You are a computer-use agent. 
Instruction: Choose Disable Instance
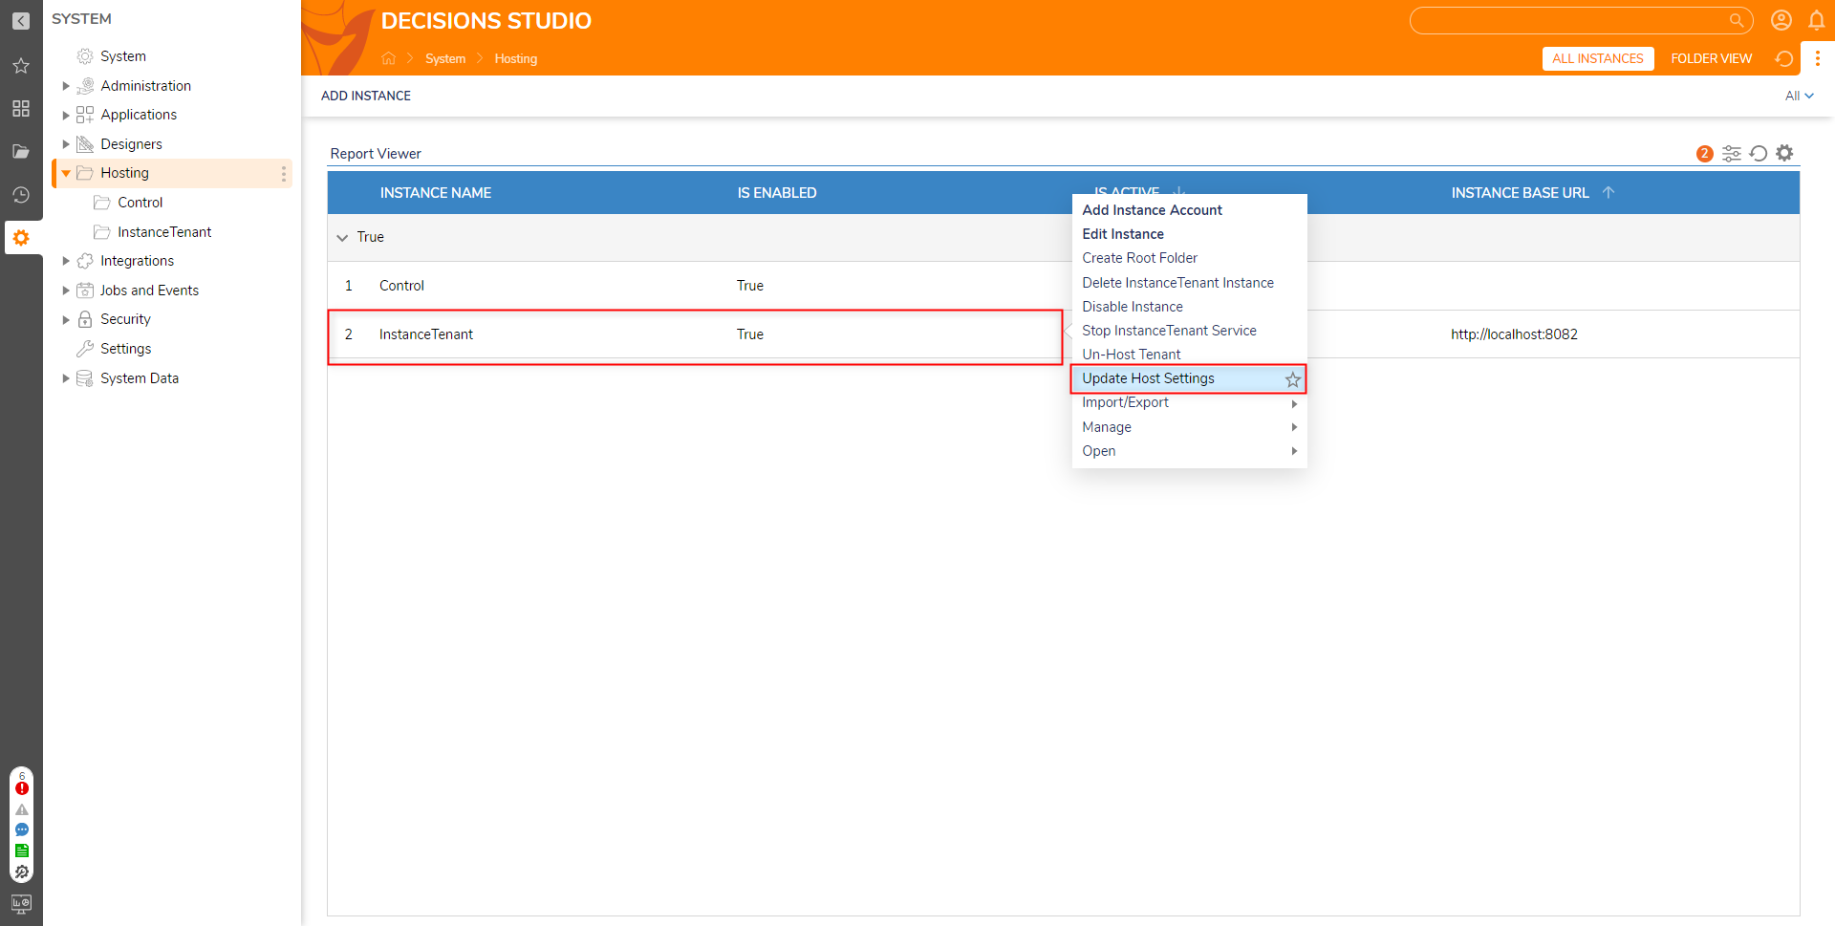[x=1133, y=307]
